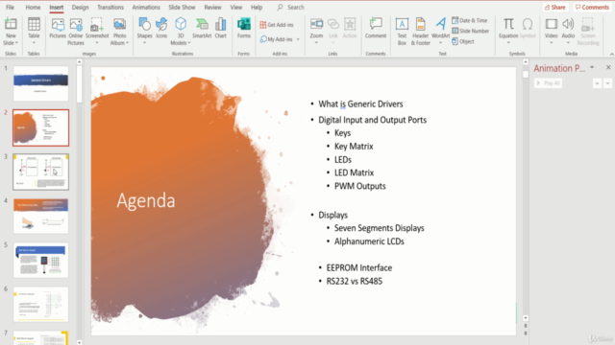615x345 pixels.
Task: Select slide 1 thumbnail
Action: pos(40,83)
